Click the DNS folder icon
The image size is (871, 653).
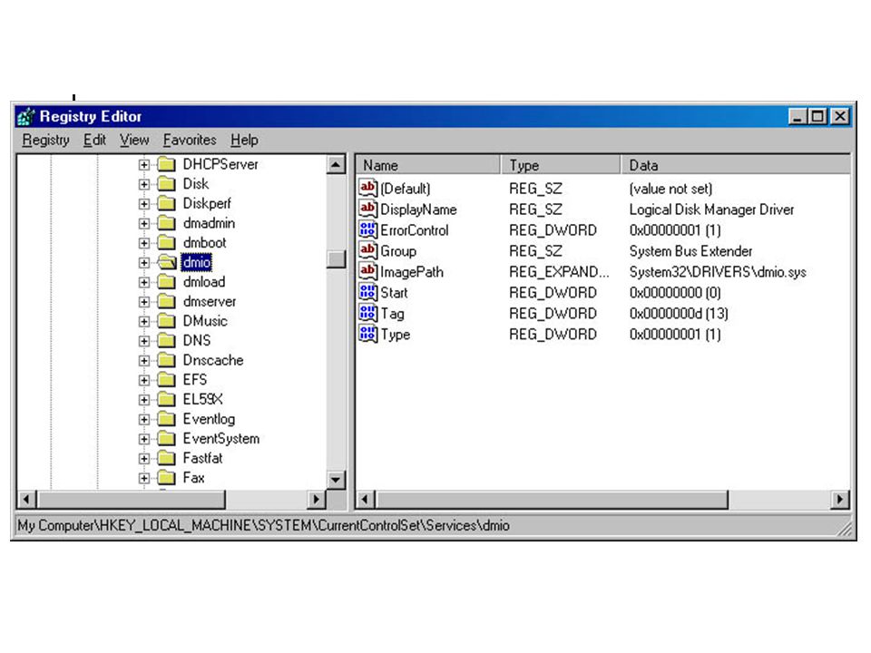[x=166, y=340]
